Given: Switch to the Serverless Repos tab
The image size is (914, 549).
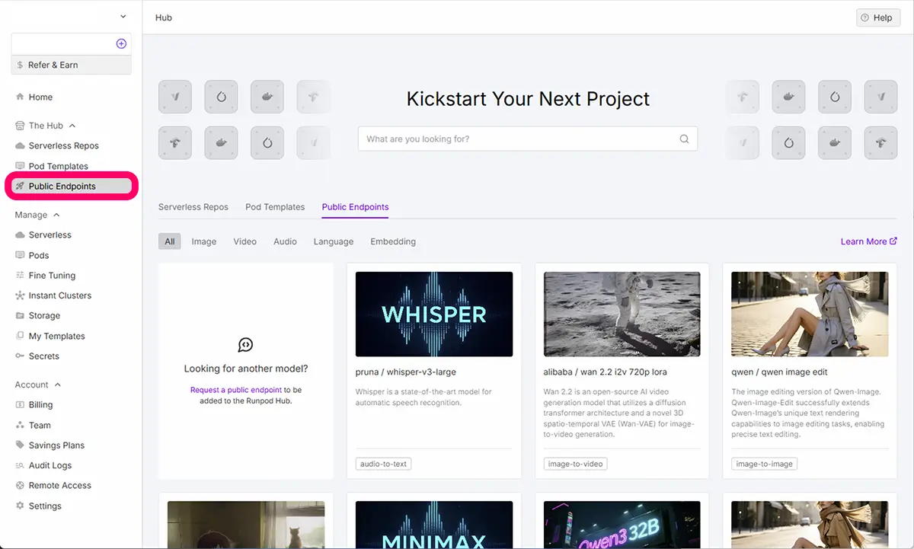Looking at the screenshot, I should tap(193, 207).
